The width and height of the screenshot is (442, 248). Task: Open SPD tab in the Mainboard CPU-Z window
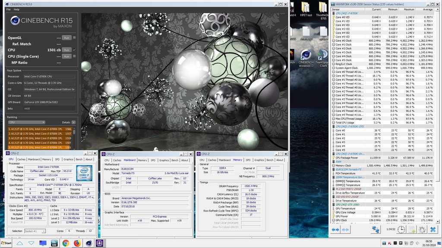tap(153, 160)
